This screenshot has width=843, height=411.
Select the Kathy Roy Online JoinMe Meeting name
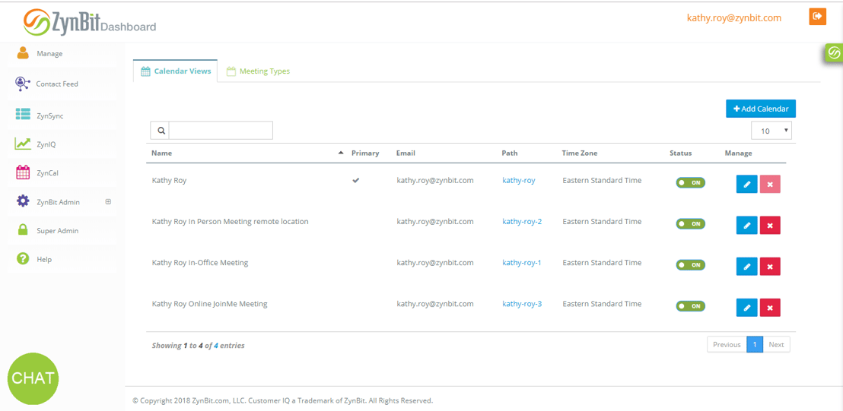click(x=210, y=304)
